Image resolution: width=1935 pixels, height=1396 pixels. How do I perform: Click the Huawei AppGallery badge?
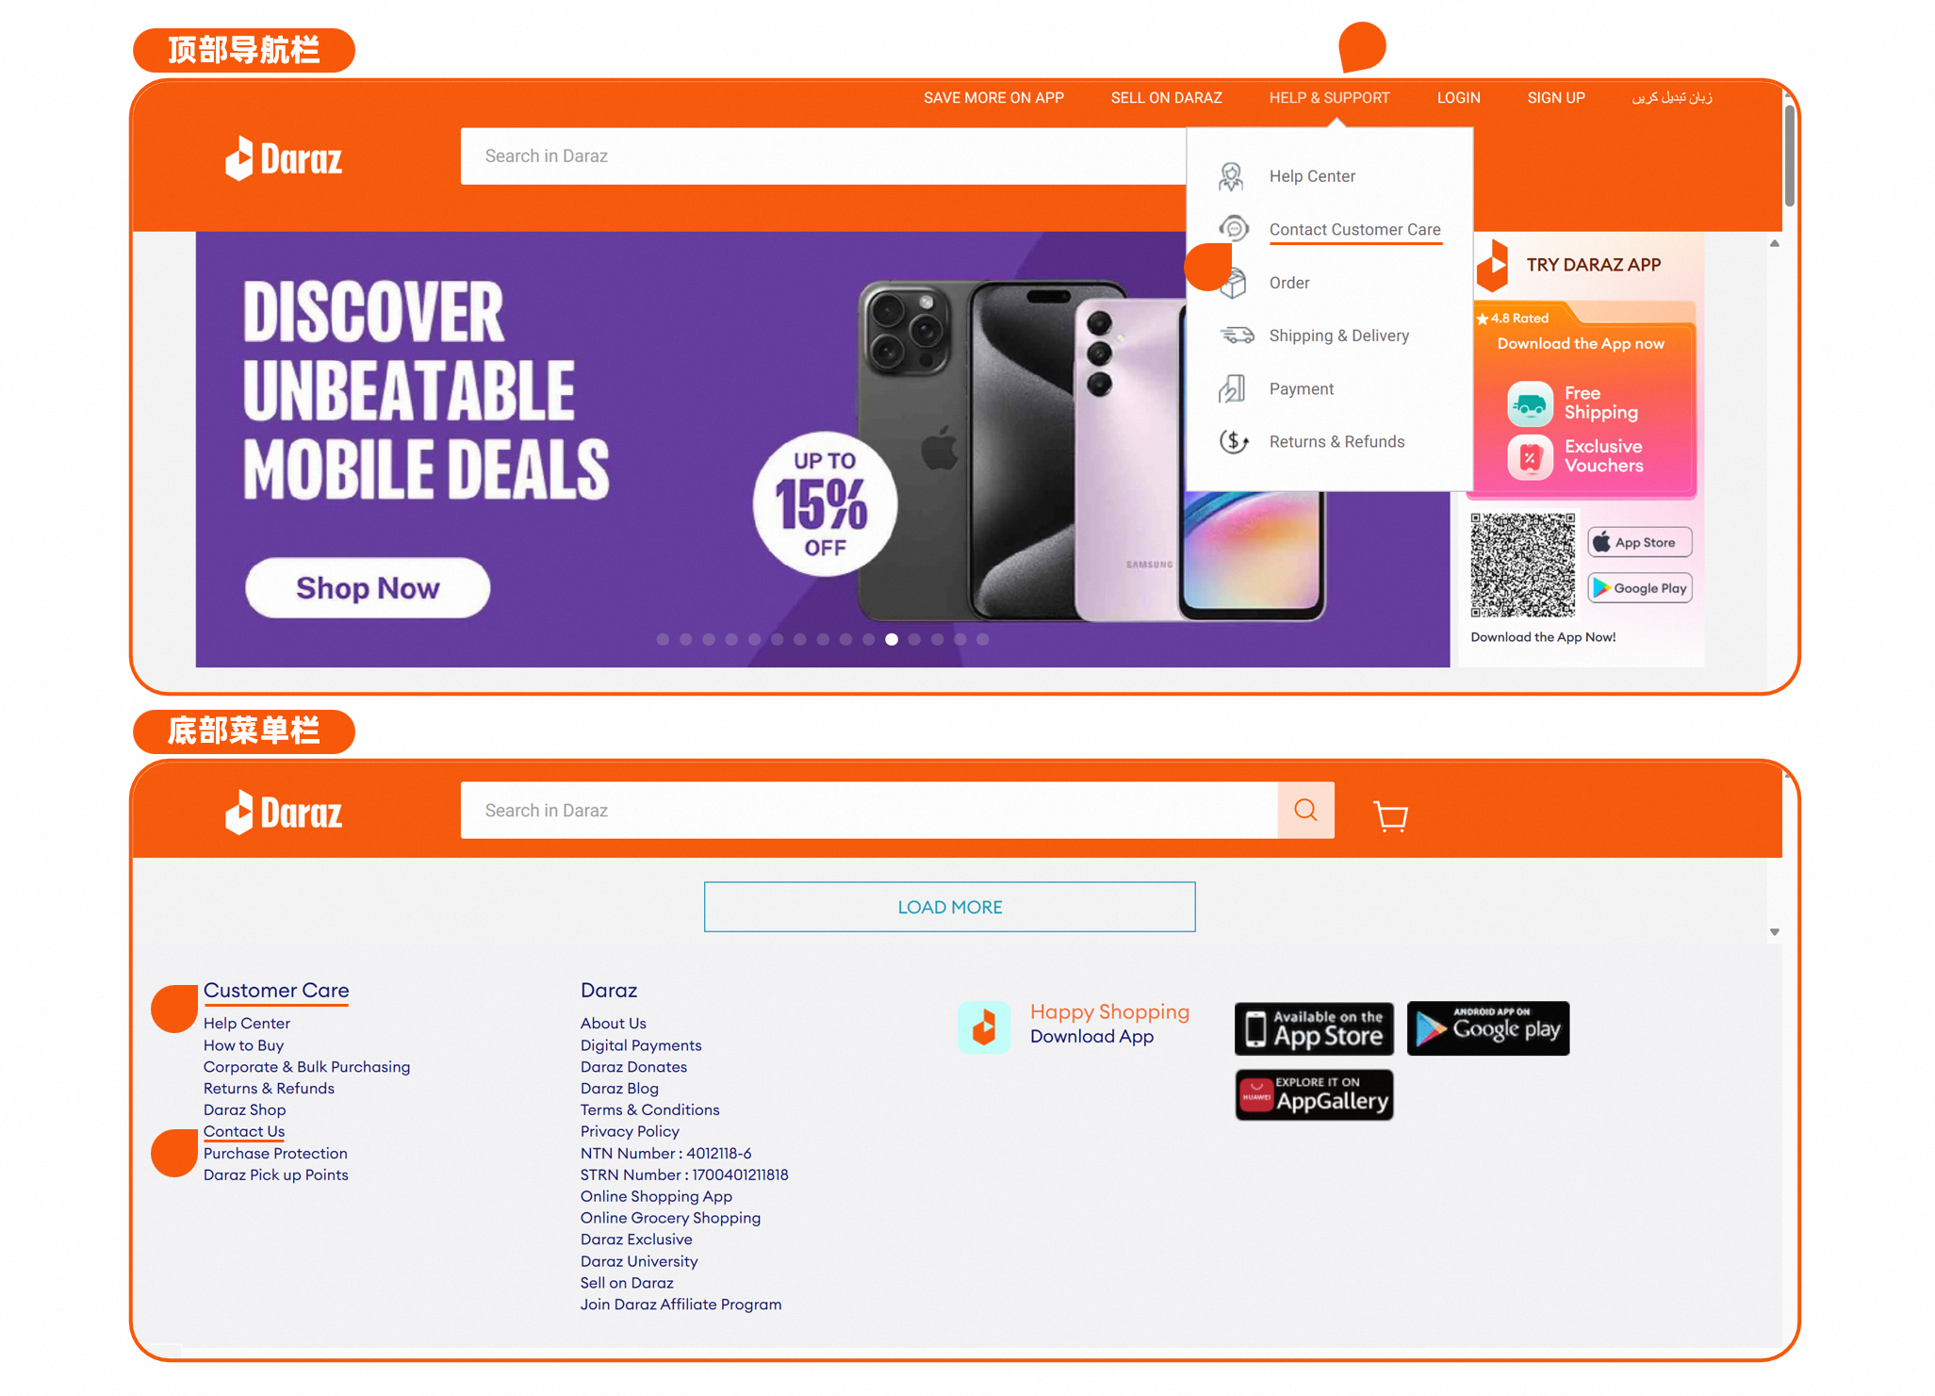[x=1314, y=1095]
